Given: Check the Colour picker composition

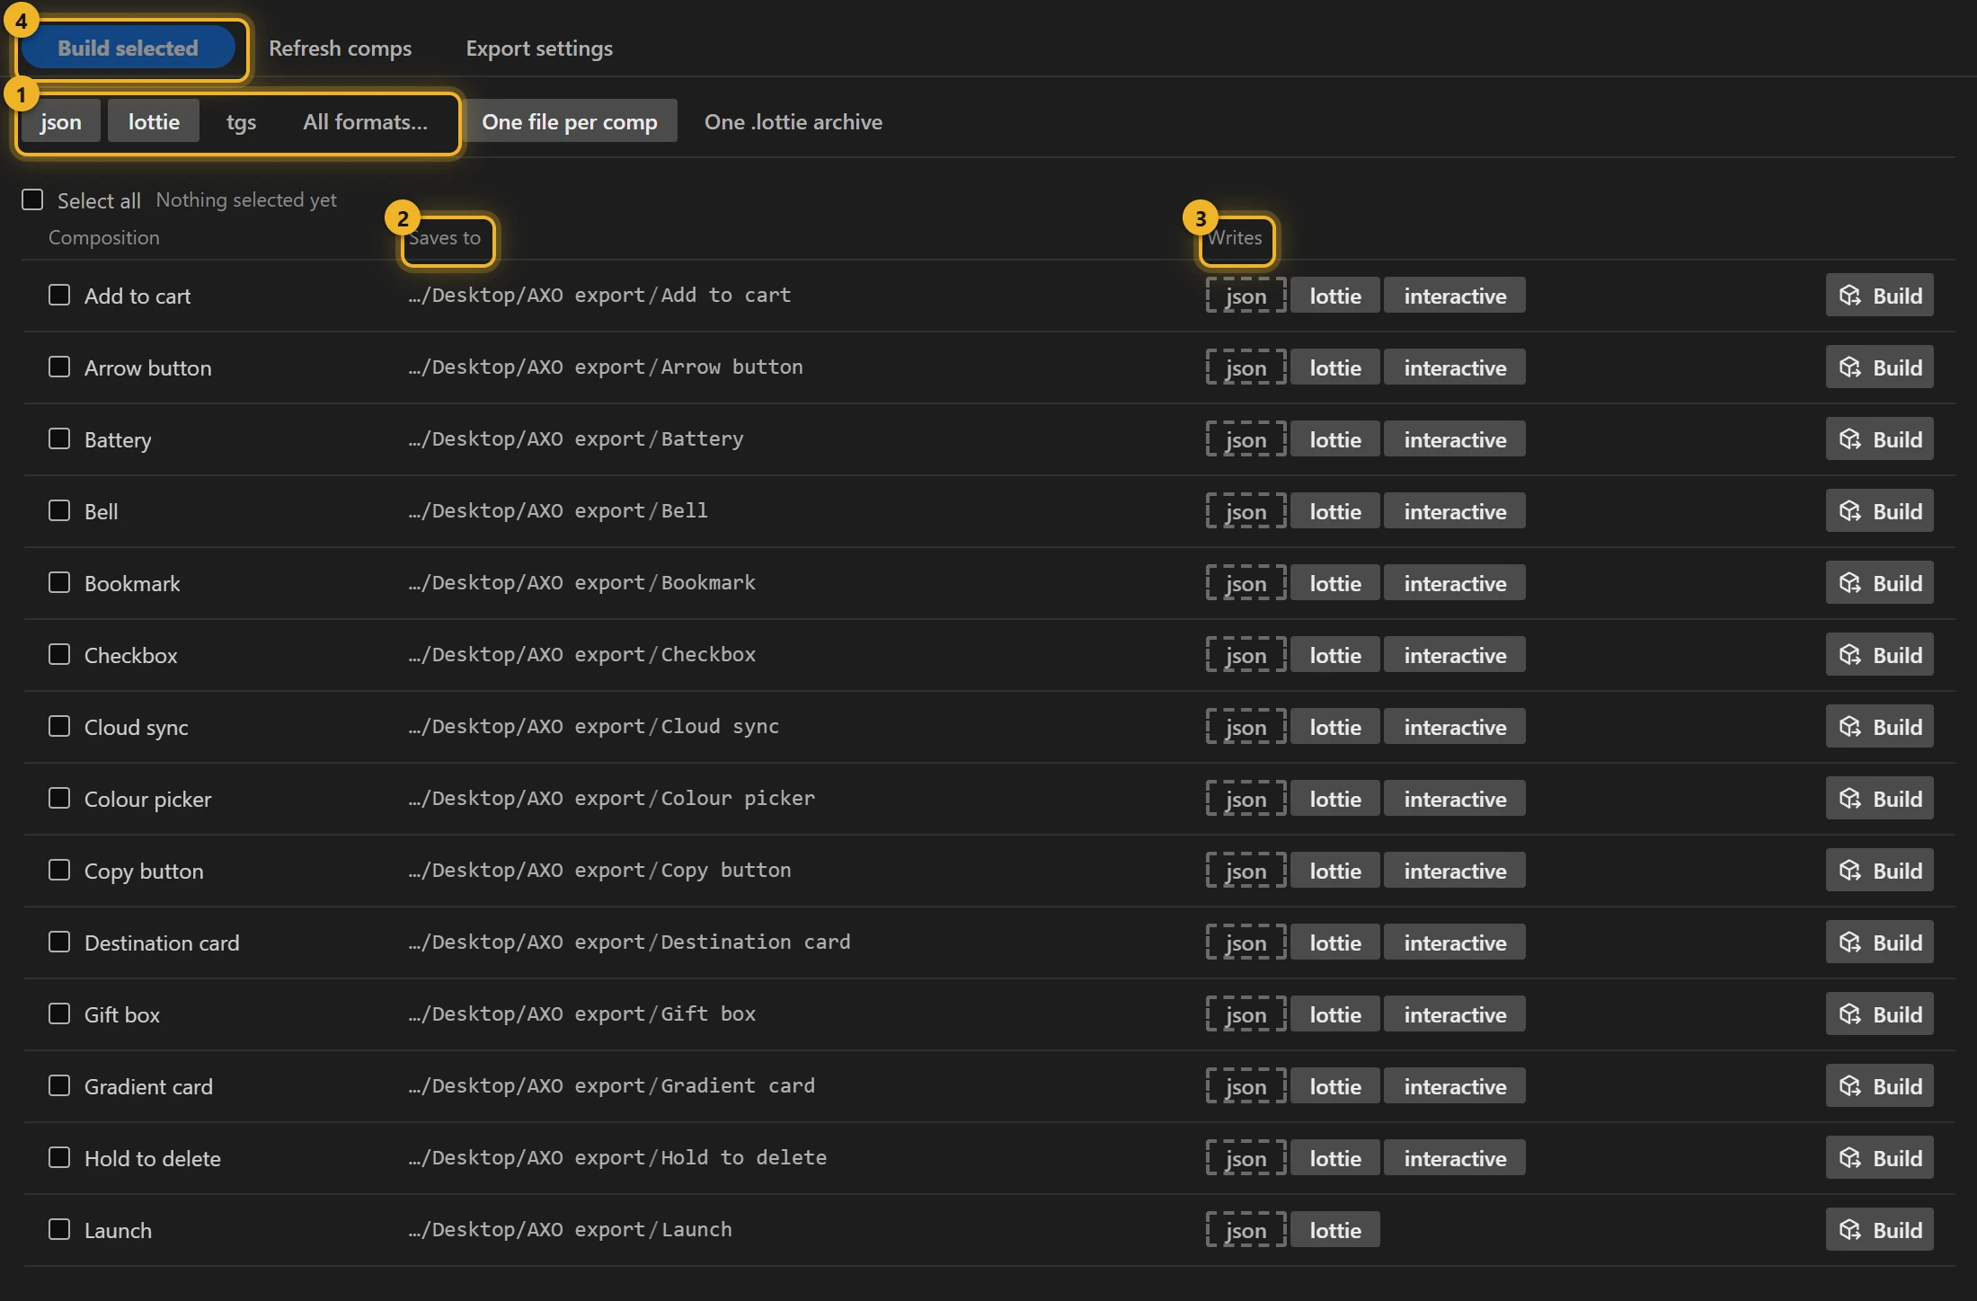Looking at the screenshot, I should point(59,798).
